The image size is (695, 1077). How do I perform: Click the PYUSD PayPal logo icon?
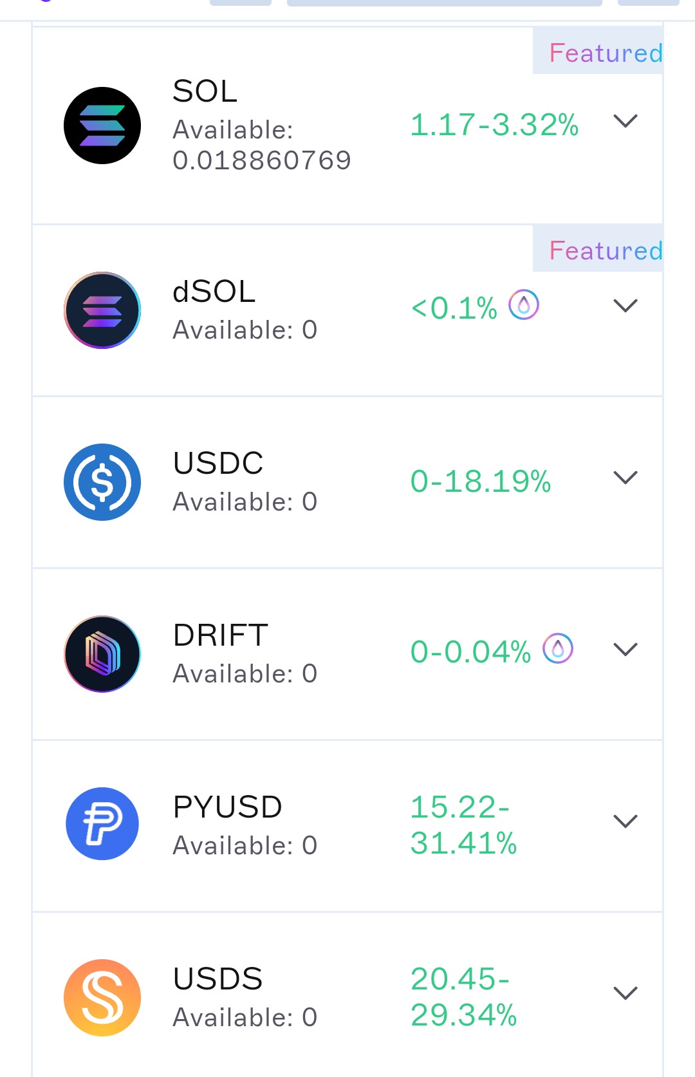(102, 824)
